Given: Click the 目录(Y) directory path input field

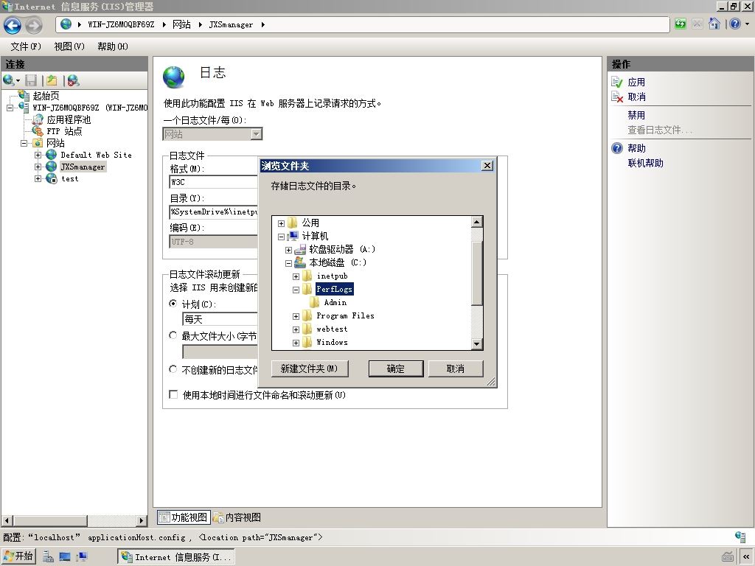Looking at the screenshot, I should [214, 212].
